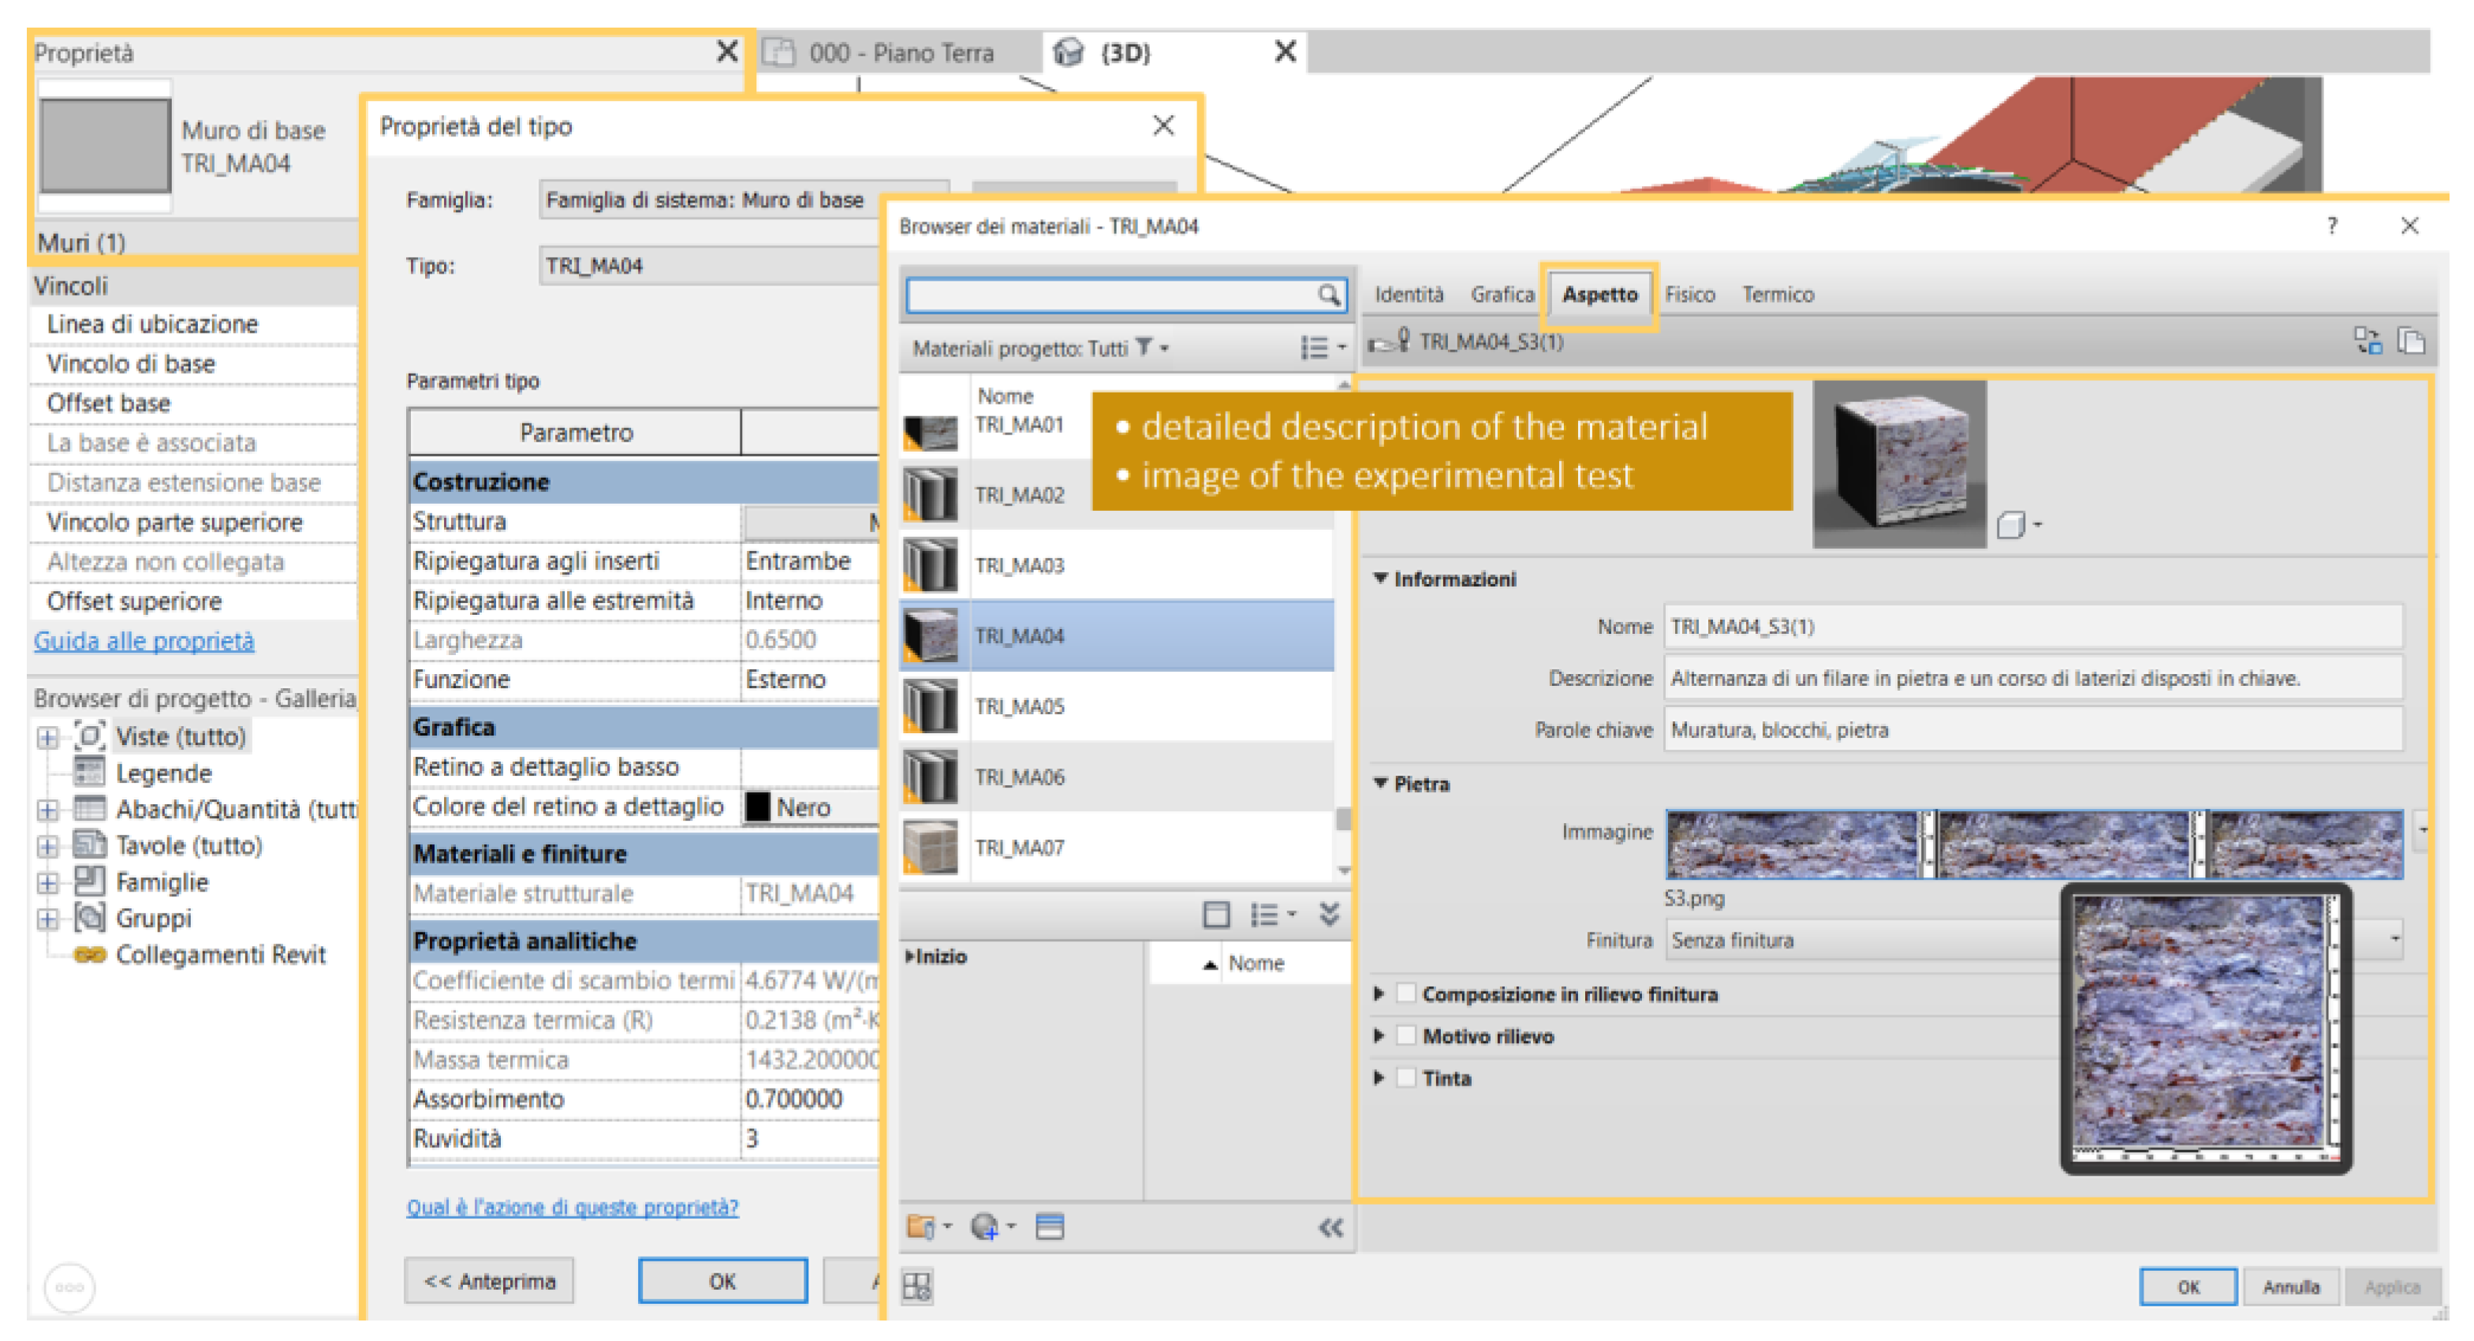Click the duplicate asset icon at top right
Image resolution: width=2474 pixels, height=1341 pixels.
coord(2411,341)
